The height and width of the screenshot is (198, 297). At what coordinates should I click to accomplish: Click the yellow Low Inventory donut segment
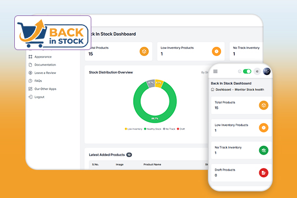pyautogui.click(x=159, y=83)
